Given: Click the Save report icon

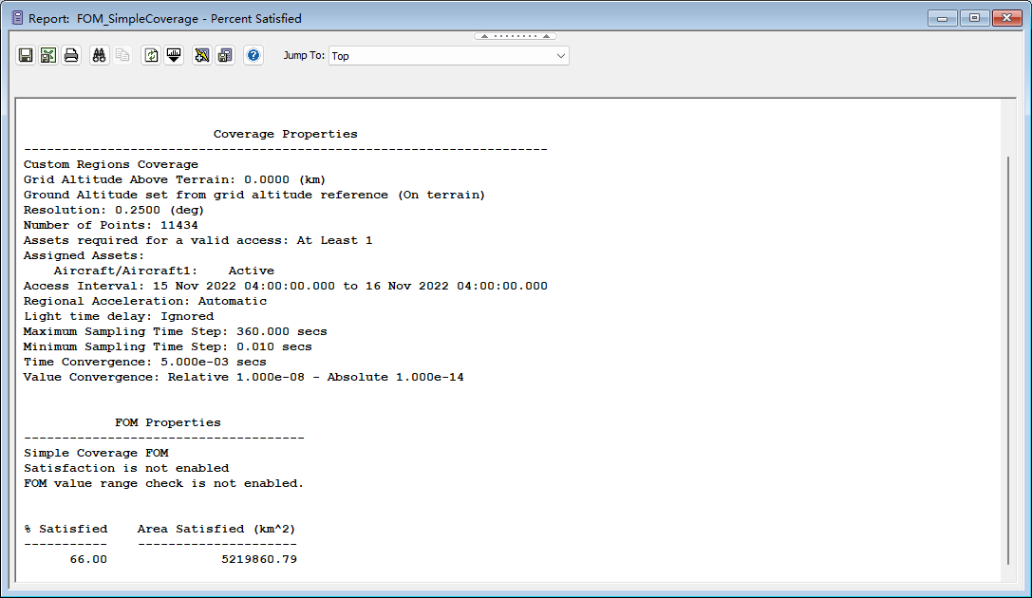Looking at the screenshot, I should point(26,56).
